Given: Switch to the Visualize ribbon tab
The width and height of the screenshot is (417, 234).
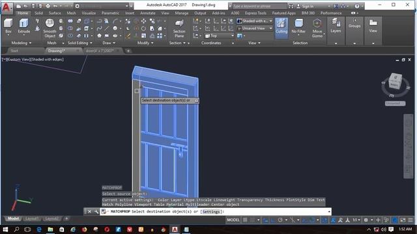Looking at the screenshot, I should 89,13.
